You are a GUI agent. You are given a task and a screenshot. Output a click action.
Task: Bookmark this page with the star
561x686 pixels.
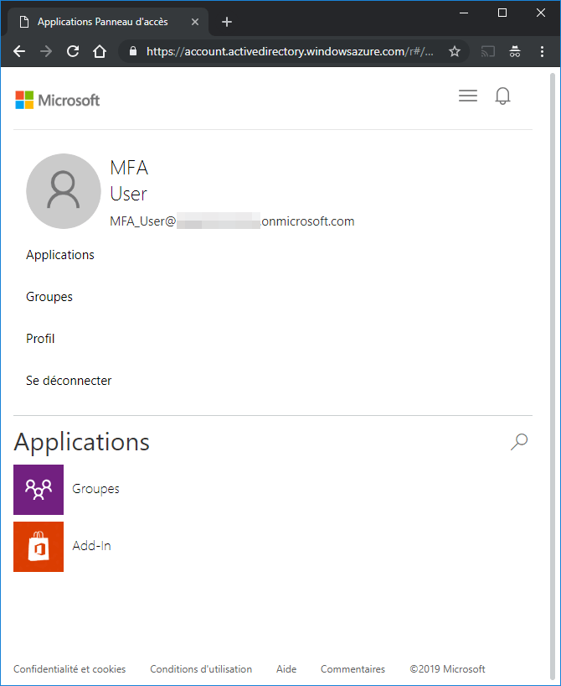click(x=455, y=52)
